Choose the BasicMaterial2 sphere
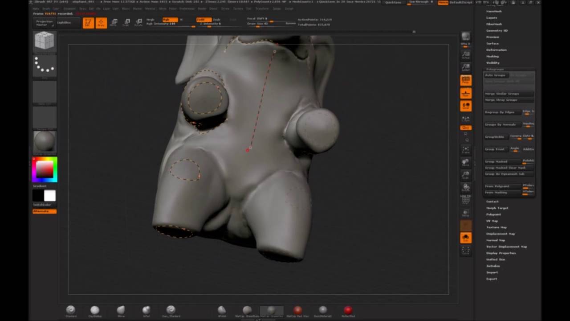The height and width of the screenshot is (321, 570). pos(323,311)
